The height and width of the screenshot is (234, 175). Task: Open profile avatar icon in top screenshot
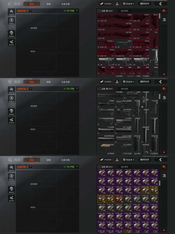click(x=117, y=4)
